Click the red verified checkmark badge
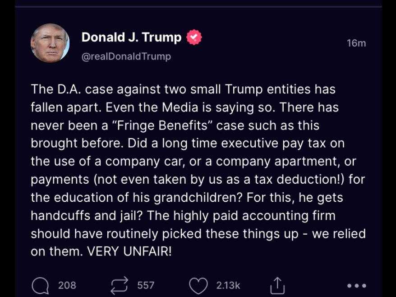Screen dimensions: 396x297 click(x=194, y=37)
